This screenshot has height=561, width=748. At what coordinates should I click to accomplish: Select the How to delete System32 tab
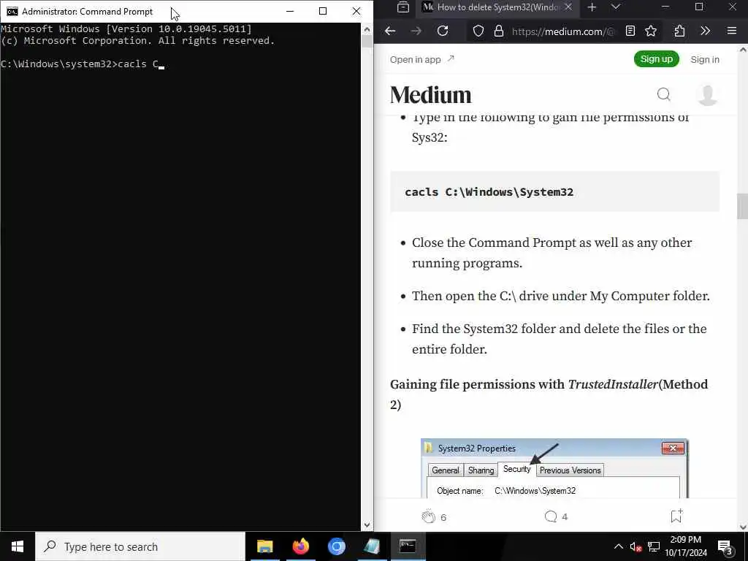497,7
